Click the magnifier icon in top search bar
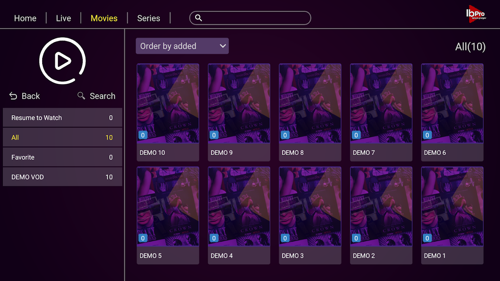The width and height of the screenshot is (500, 281). [x=199, y=18]
